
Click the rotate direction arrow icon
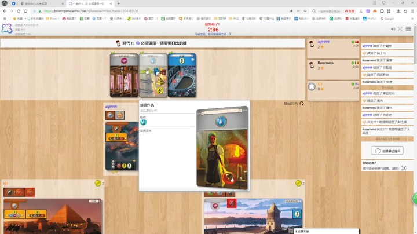[x=302, y=103]
